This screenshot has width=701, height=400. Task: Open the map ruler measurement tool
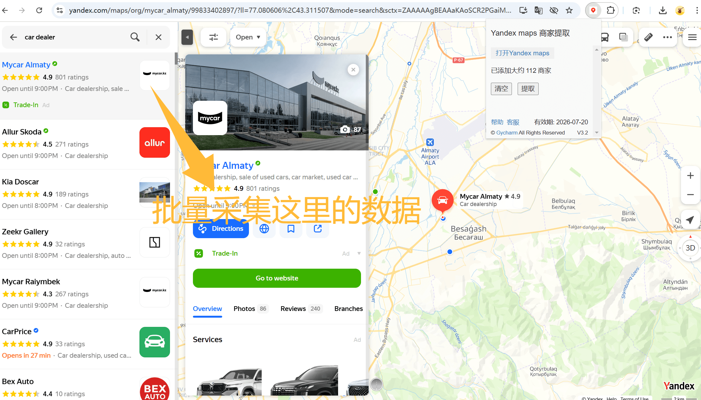click(648, 37)
